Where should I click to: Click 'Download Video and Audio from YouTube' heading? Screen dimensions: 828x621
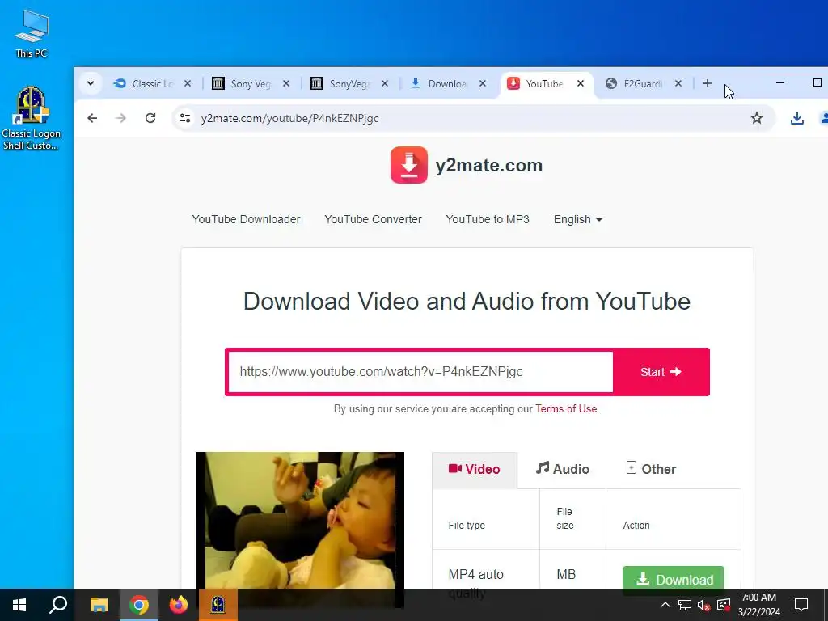point(467,302)
